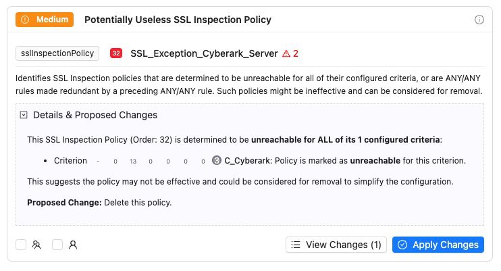This screenshot has width=501, height=271.
Task: Click the red warning triangle icon
Action: [x=286, y=53]
